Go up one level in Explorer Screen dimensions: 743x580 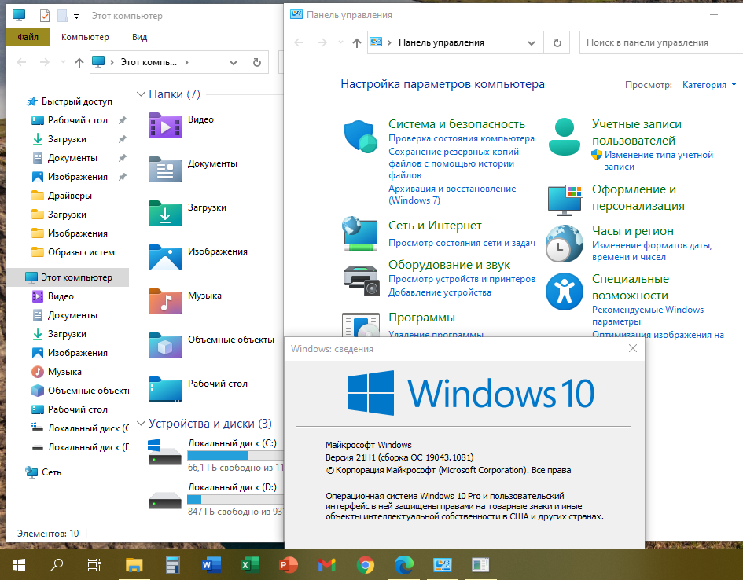79,63
